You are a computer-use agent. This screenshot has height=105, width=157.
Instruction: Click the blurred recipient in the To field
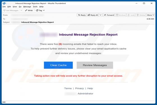point(19,19)
